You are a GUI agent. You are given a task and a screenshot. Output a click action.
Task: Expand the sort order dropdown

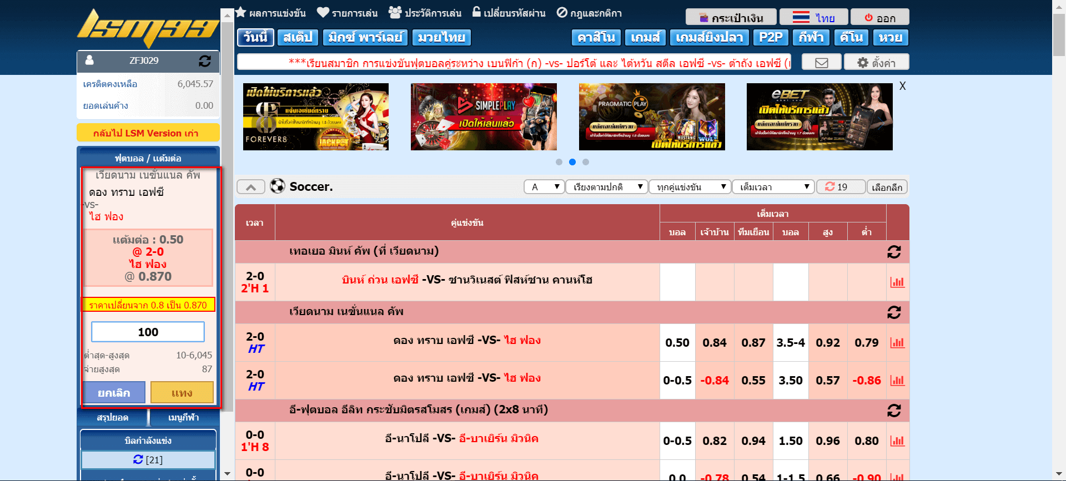607,187
